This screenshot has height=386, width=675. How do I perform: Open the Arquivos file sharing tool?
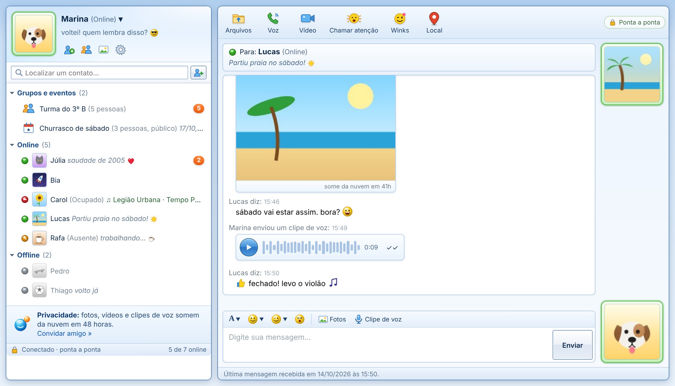pos(238,23)
